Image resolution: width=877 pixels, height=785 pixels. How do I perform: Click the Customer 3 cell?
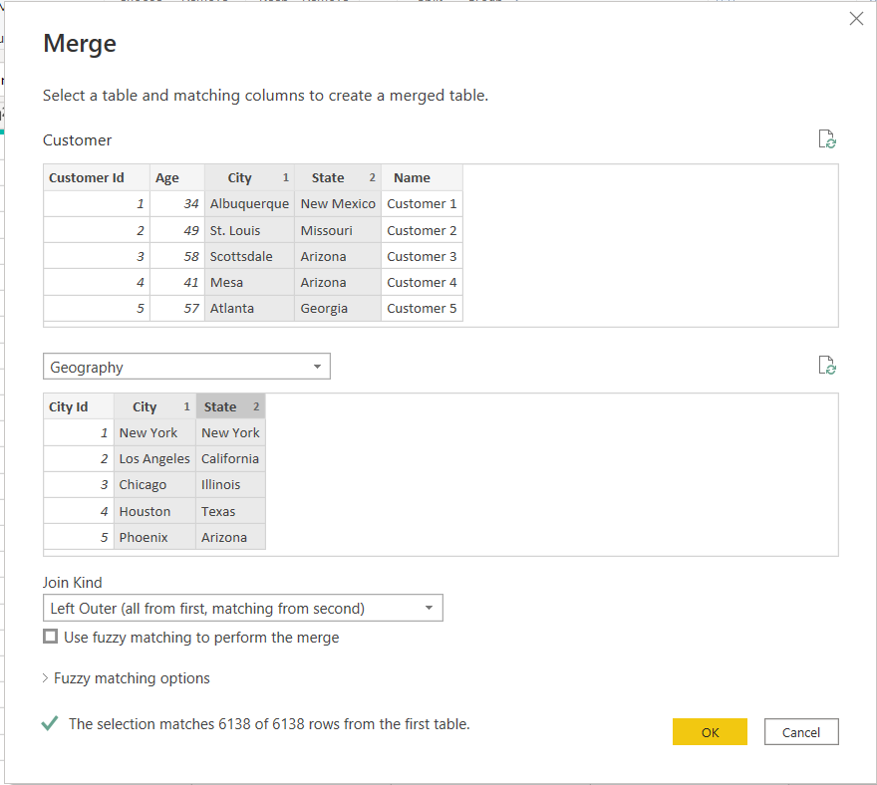[422, 256]
